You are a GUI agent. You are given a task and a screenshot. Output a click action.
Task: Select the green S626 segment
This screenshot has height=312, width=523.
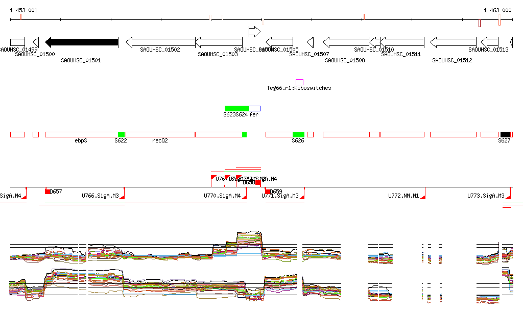(298, 134)
